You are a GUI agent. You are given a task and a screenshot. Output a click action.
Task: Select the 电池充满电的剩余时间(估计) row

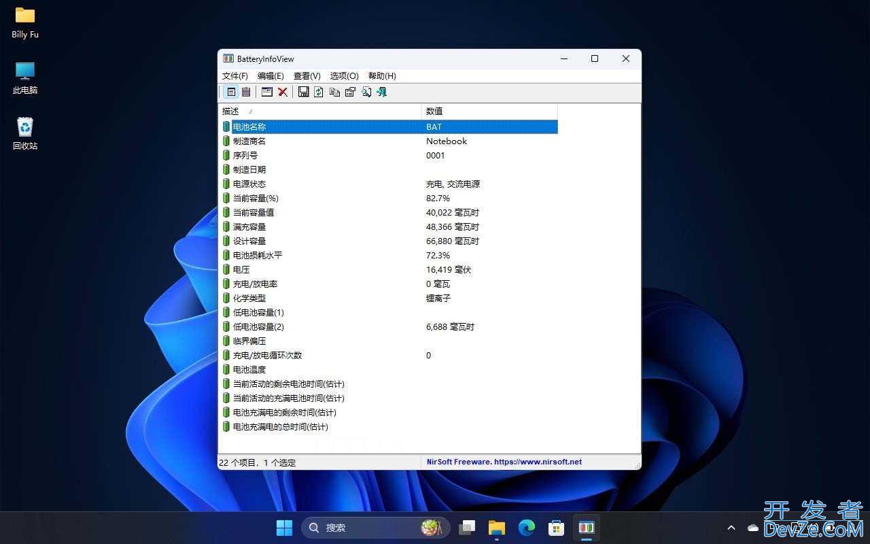point(390,412)
